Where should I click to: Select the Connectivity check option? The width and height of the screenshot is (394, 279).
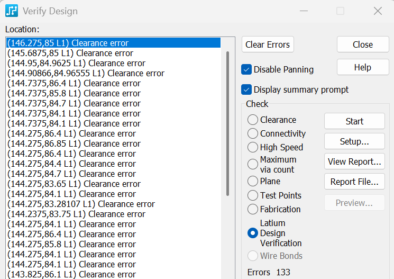click(x=253, y=134)
